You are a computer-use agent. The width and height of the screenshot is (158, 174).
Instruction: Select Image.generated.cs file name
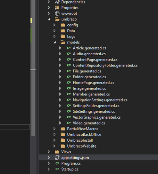pyautogui.click(x=89, y=88)
